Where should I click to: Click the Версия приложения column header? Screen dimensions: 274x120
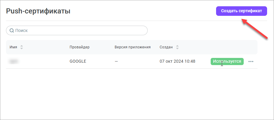(132, 47)
